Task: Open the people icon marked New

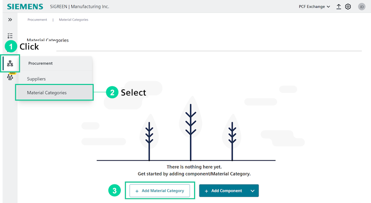Action: pos(10,77)
